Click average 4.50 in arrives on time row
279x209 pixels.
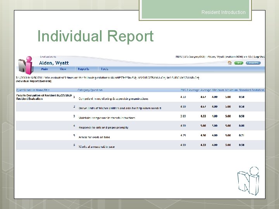[x=203, y=135]
